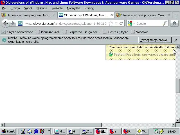
Task: Switch to the Z... taskbar window
Action: point(87,131)
